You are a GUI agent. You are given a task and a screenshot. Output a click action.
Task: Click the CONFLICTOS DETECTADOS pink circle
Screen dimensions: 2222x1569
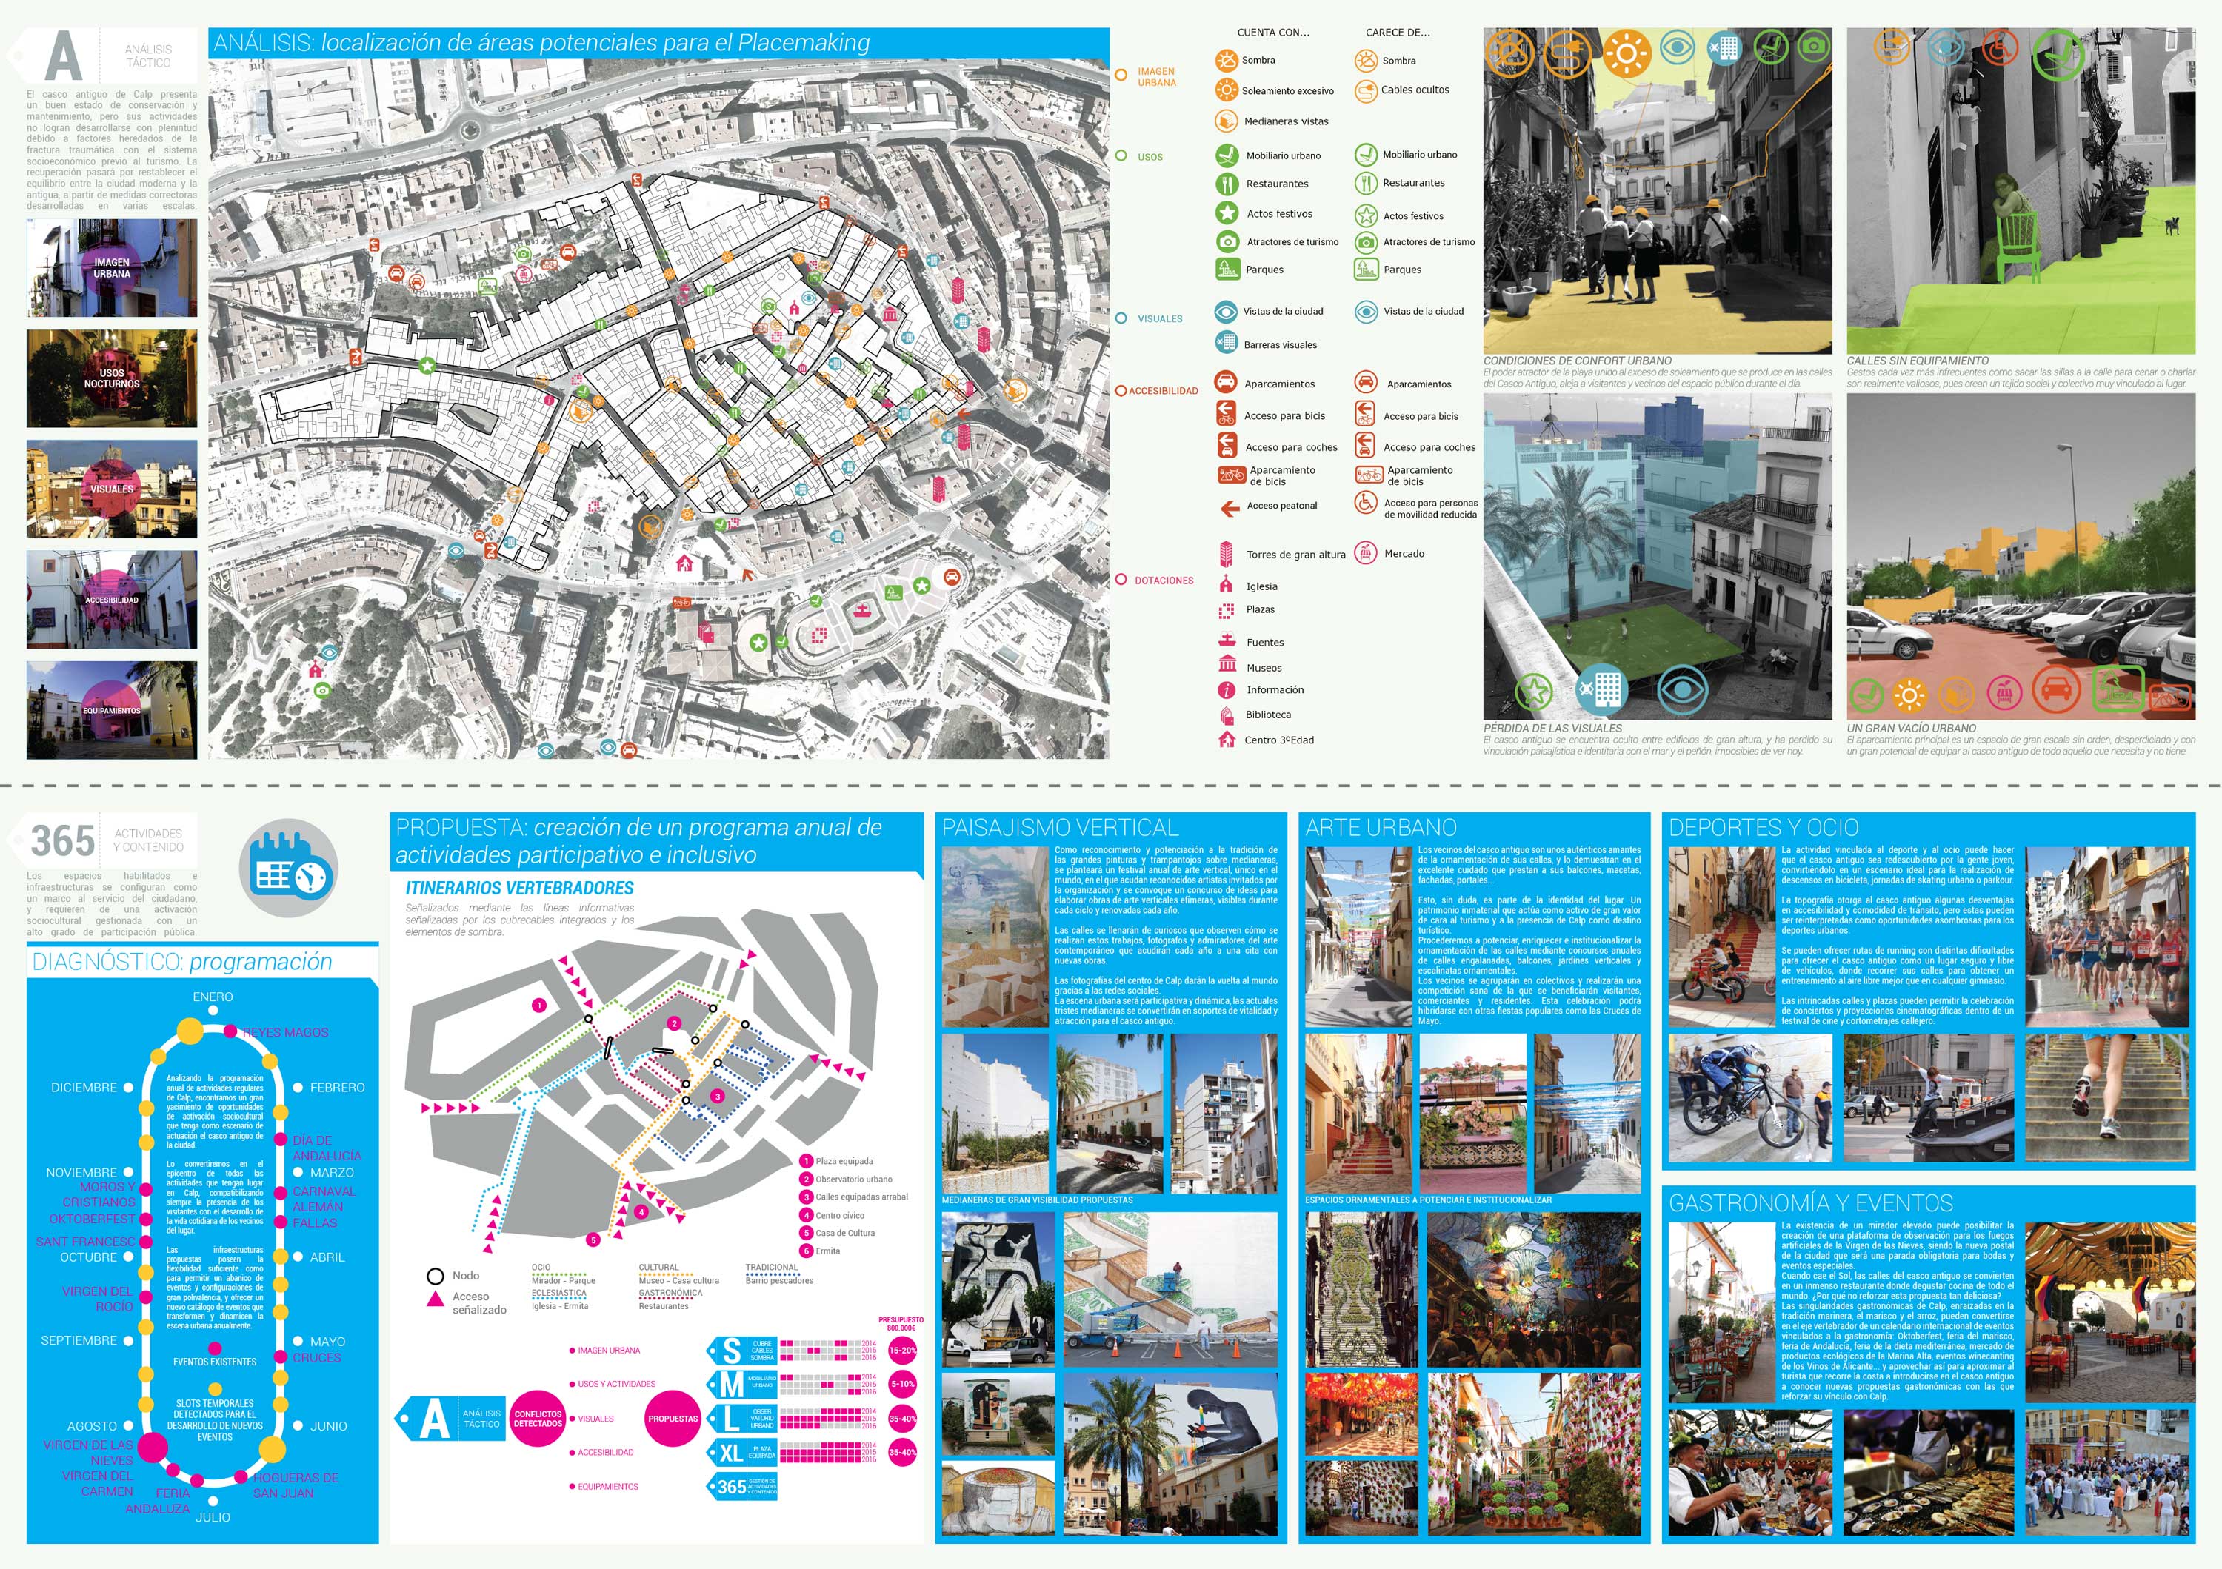[537, 1418]
